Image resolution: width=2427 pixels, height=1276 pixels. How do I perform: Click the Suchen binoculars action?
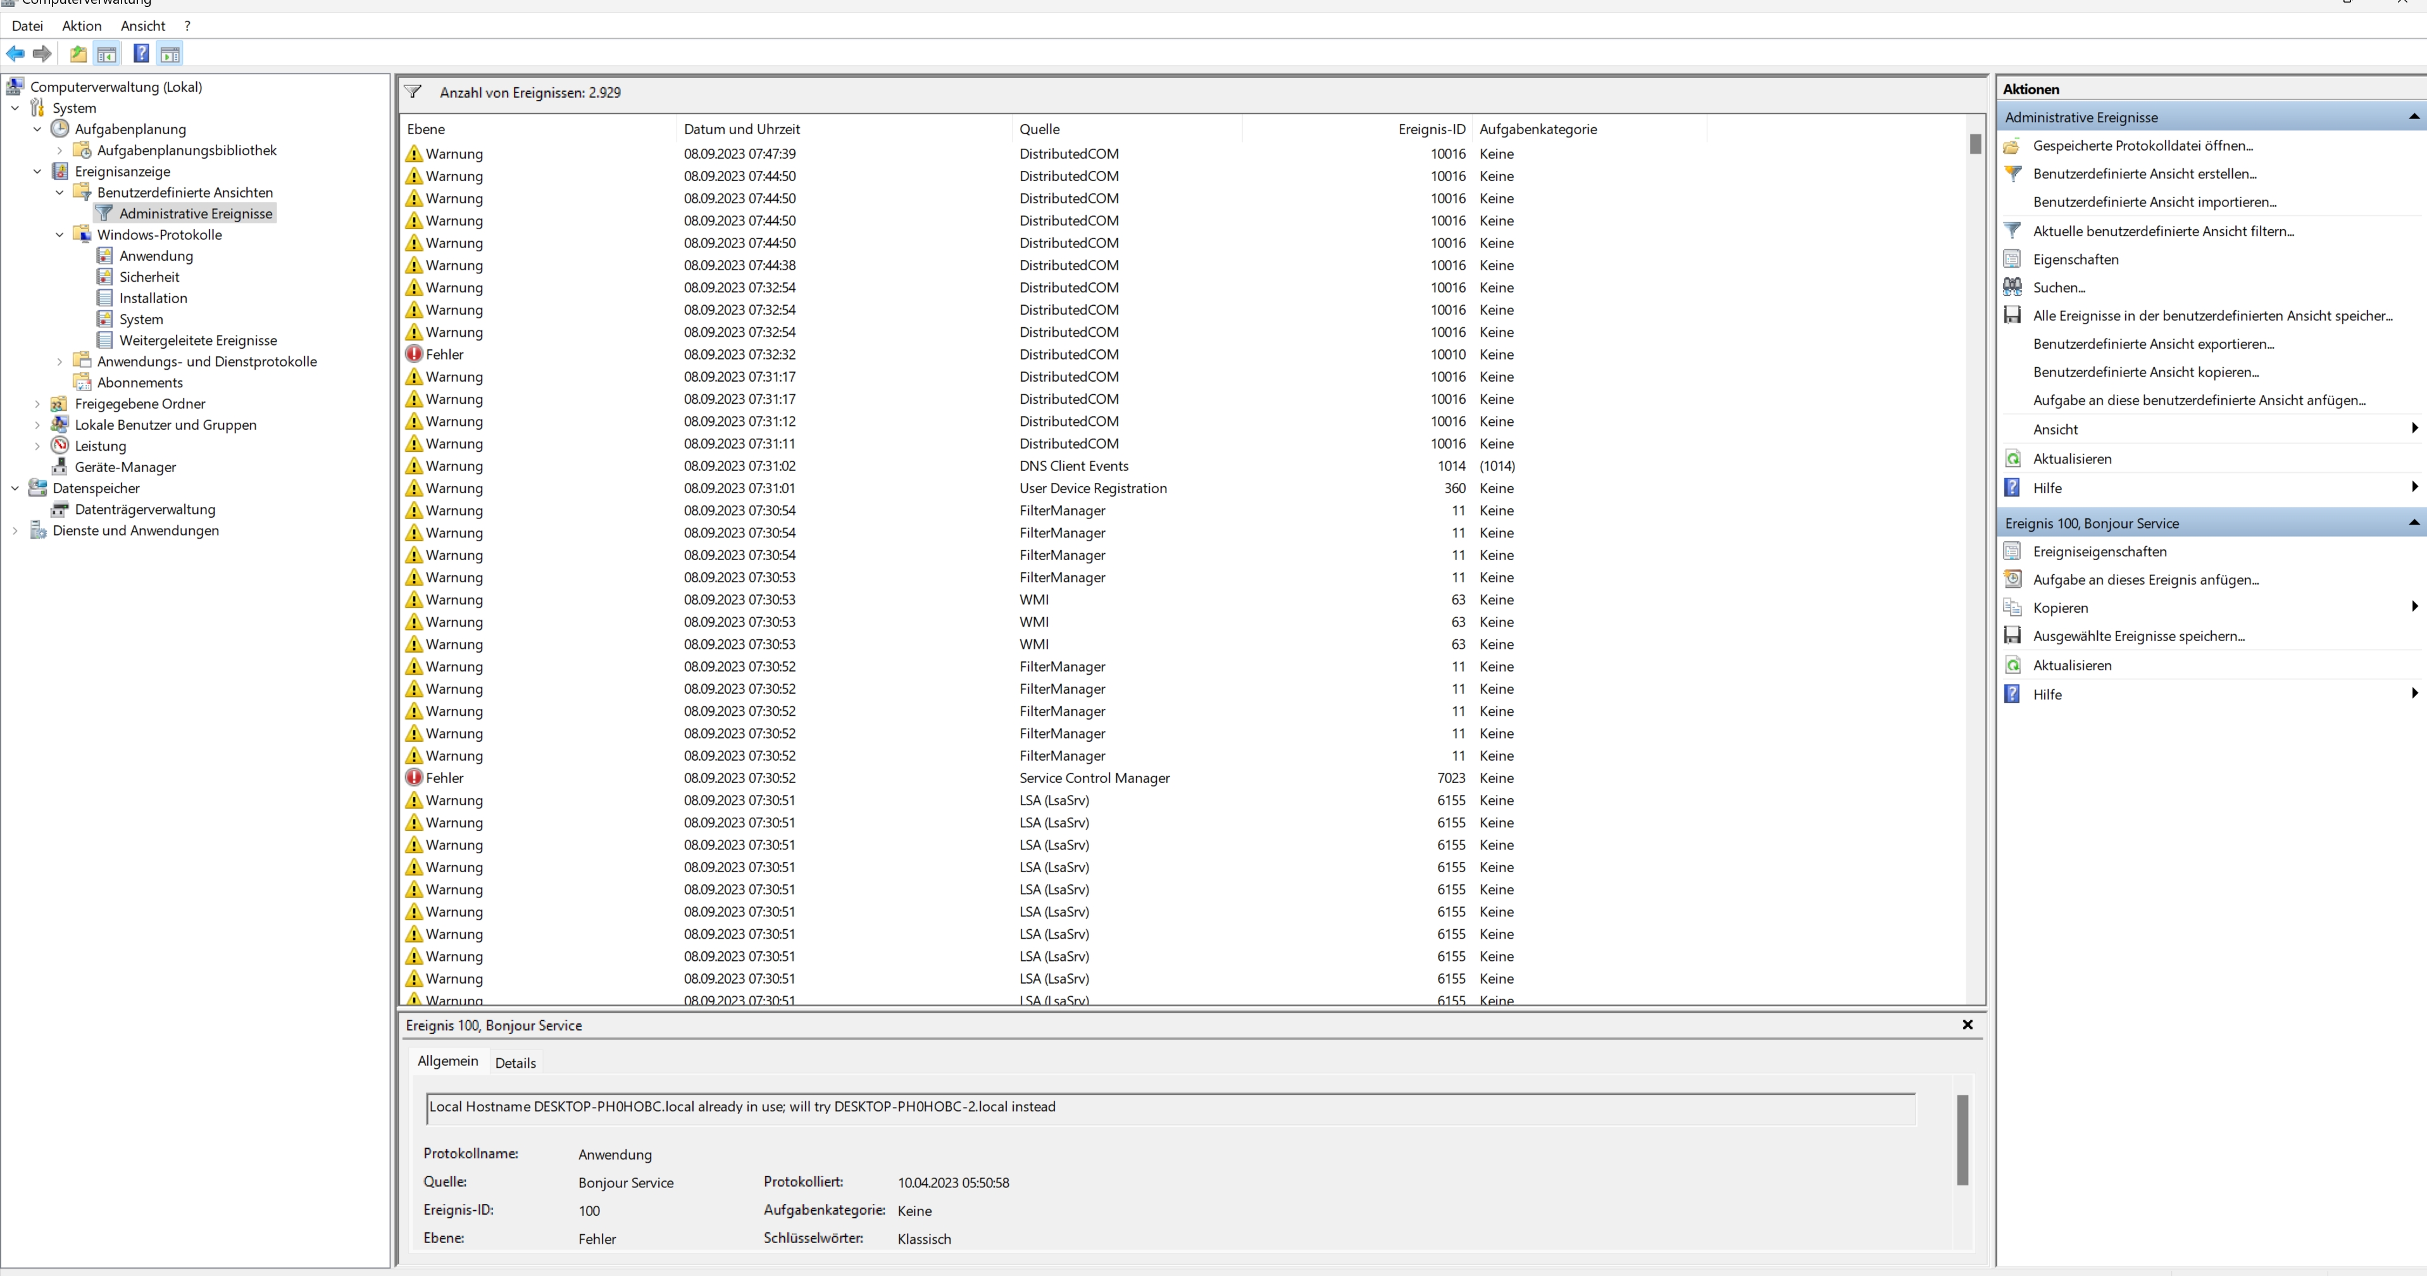[2059, 287]
